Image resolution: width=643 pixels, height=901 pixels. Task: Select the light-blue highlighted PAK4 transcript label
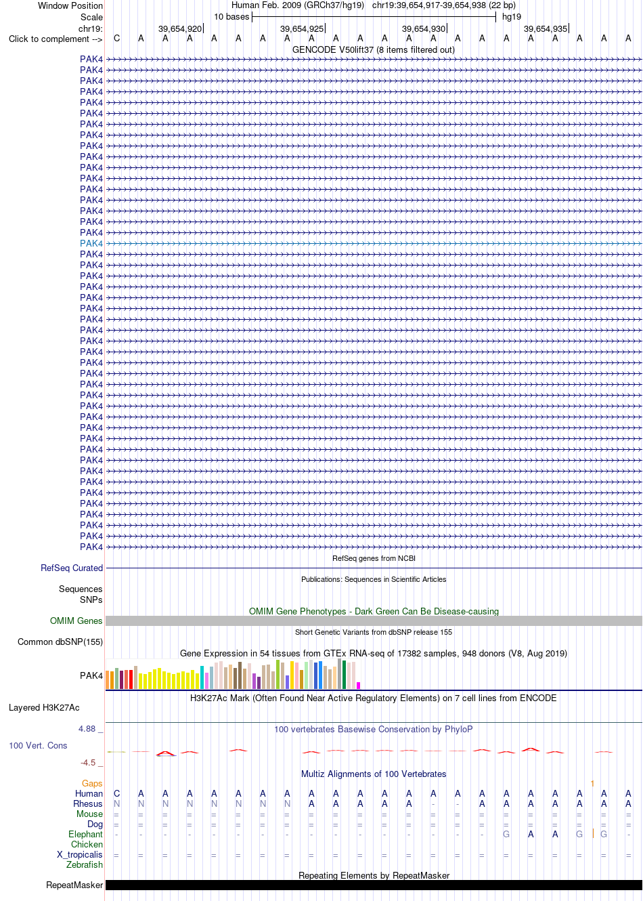coord(91,243)
